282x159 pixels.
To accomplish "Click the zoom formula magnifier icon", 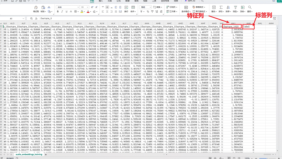I will (31, 19).
